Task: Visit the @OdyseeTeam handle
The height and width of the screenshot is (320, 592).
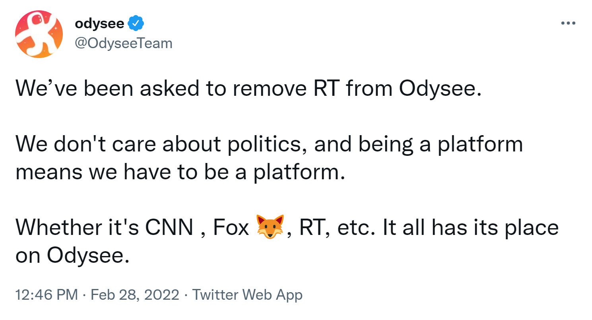Action: pos(124,43)
